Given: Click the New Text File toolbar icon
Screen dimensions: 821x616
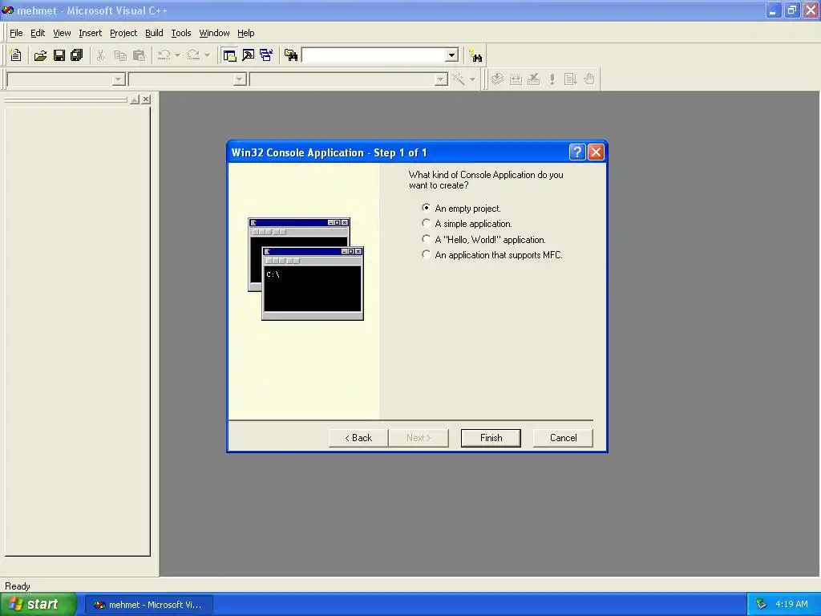Looking at the screenshot, I should 16,55.
